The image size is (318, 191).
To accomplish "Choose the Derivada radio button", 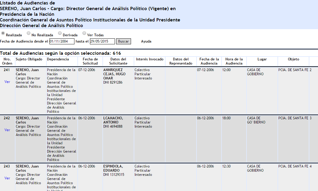I will [60, 33].
